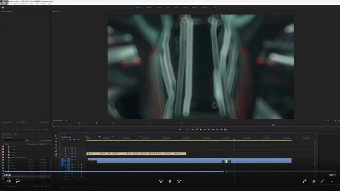The height and width of the screenshot is (191, 340).
Task: Select the Hand tool
Action: point(56,154)
